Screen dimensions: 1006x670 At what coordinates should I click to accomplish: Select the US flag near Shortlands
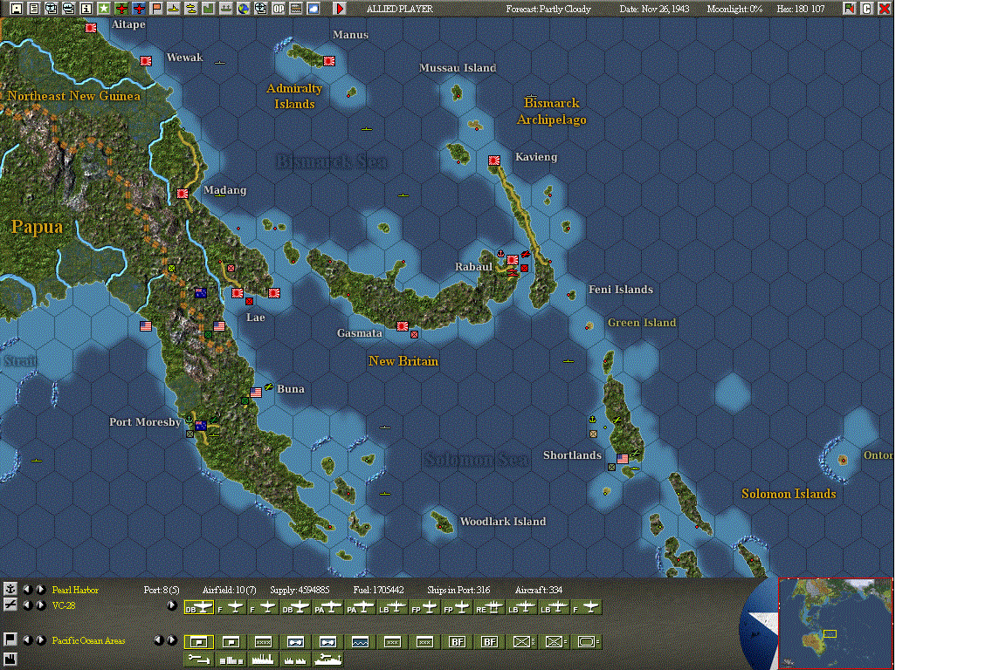(623, 458)
